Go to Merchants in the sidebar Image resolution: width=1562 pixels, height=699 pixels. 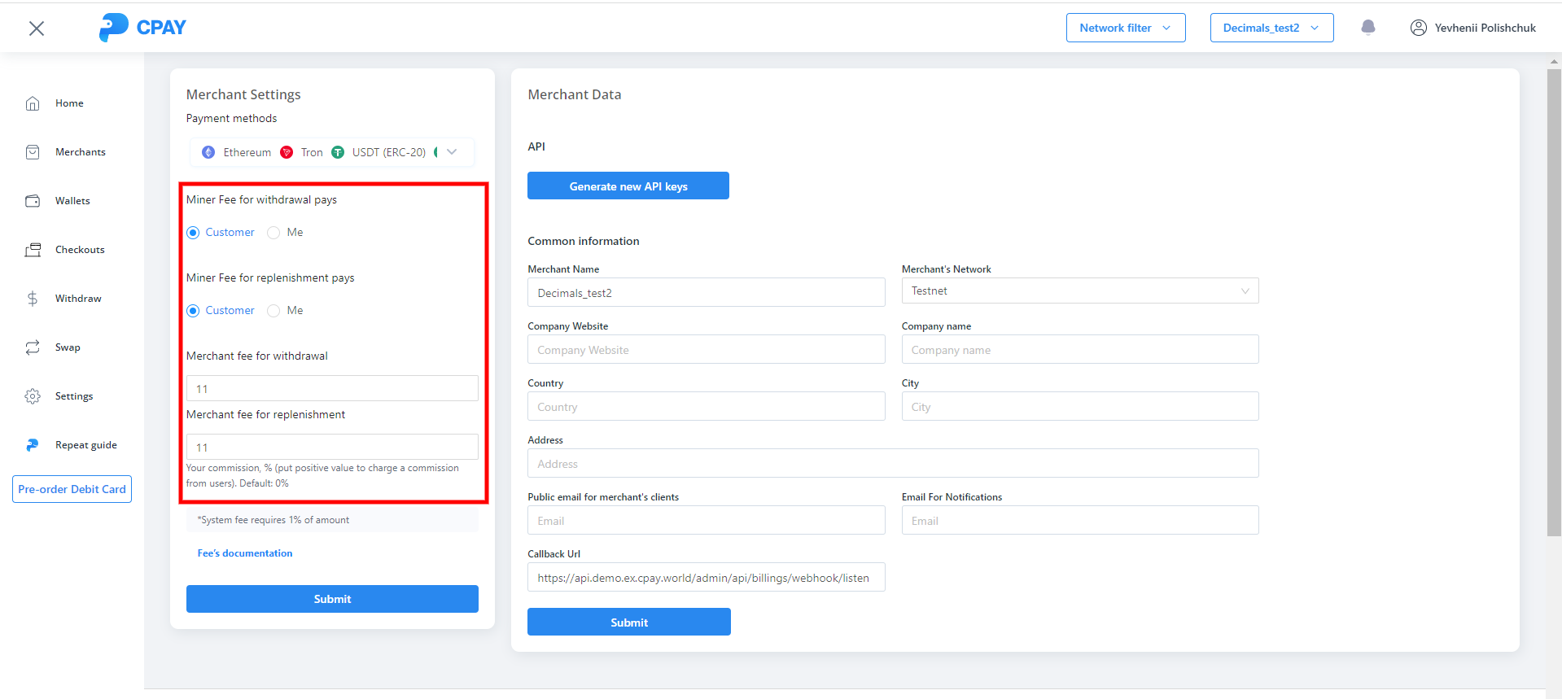click(x=80, y=152)
